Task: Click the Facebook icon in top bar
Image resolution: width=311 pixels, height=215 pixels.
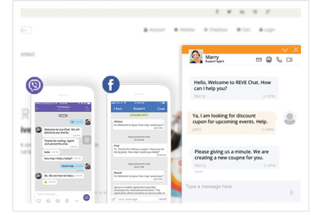Action: click(217, 12)
